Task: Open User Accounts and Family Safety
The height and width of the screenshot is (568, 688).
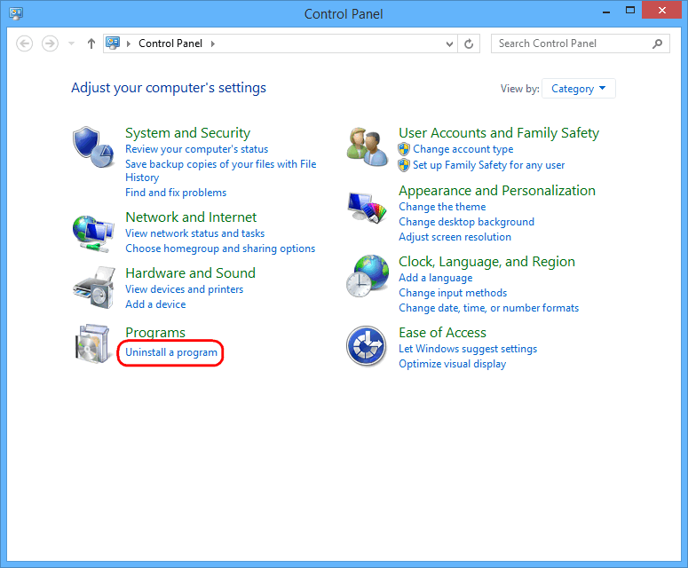Action: tap(499, 133)
